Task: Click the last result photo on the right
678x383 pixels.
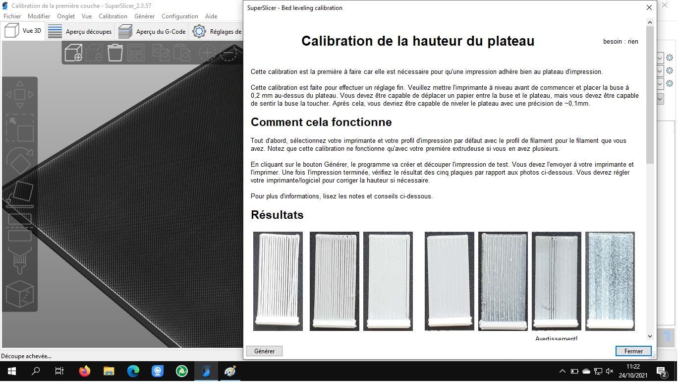Action: (610, 281)
